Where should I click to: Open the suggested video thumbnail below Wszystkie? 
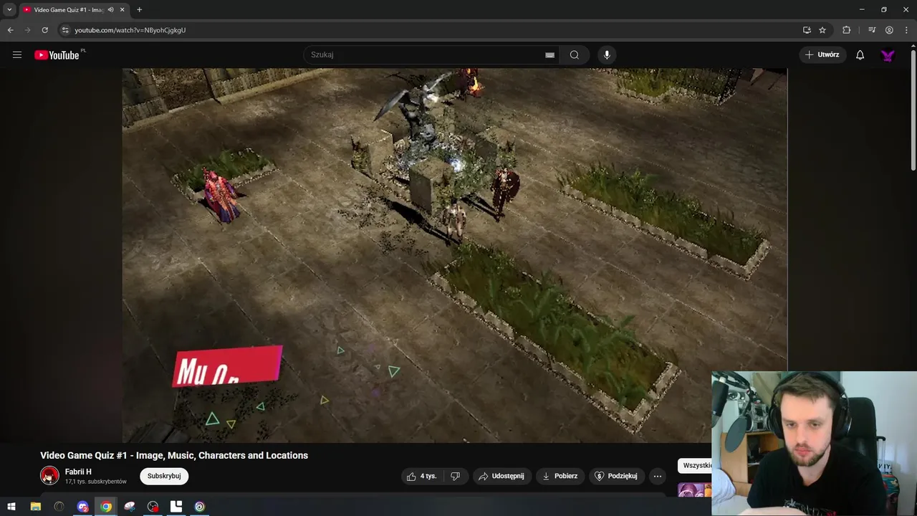[694, 490]
